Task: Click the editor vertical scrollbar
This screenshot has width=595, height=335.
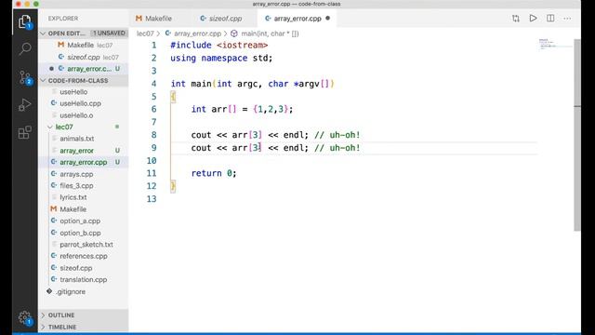Action: [x=577, y=135]
